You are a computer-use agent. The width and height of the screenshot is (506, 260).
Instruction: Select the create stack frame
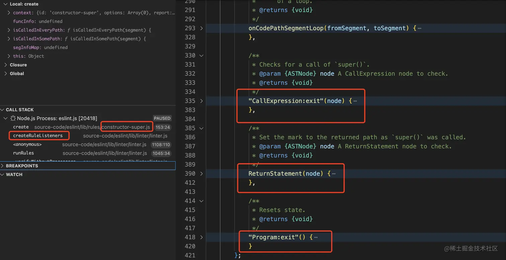coord(88,127)
